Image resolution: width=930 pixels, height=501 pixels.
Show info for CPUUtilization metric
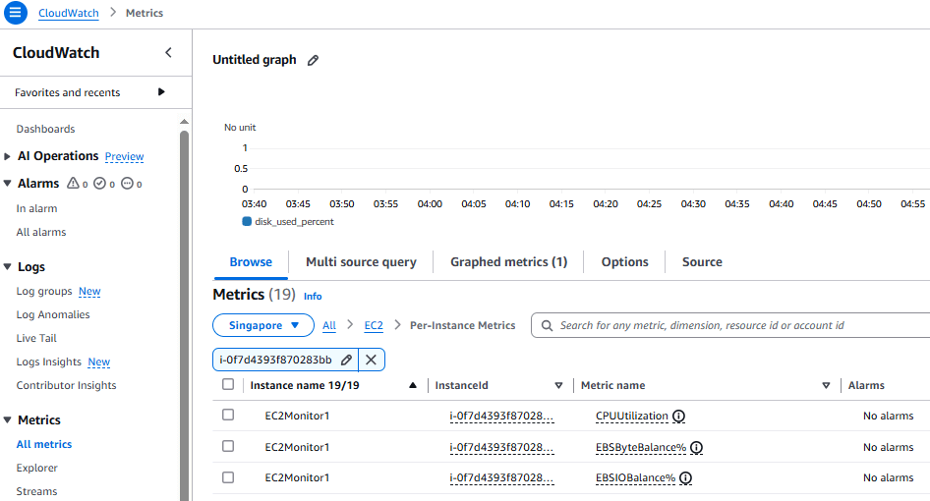[x=679, y=416]
